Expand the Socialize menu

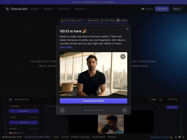point(50,9)
